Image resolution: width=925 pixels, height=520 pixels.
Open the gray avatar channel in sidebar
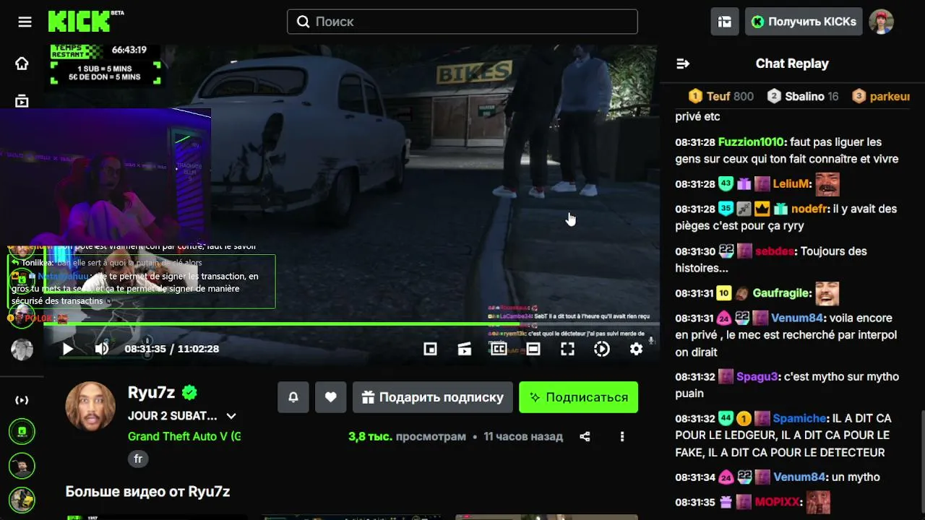[x=22, y=350]
